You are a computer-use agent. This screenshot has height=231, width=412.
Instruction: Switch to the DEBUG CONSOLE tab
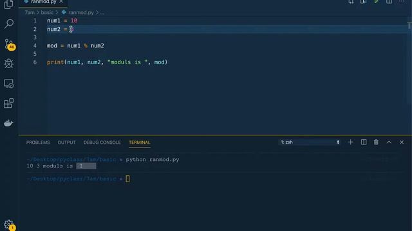tap(102, 142)
